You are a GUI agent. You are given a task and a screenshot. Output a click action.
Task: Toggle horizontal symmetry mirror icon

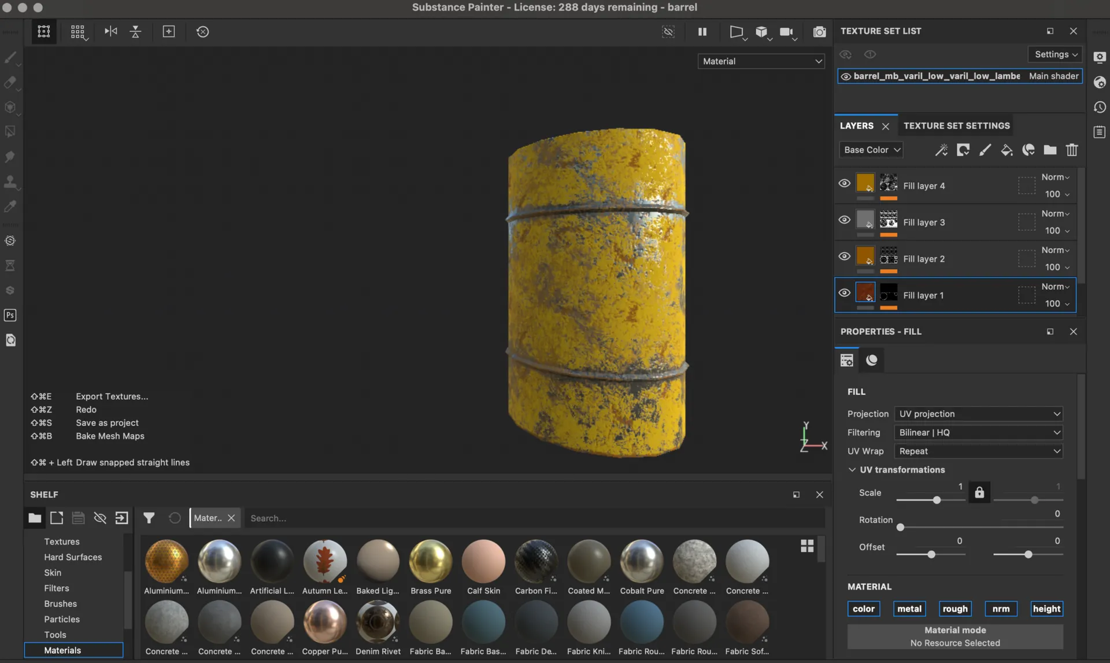[x=110, y=31]
